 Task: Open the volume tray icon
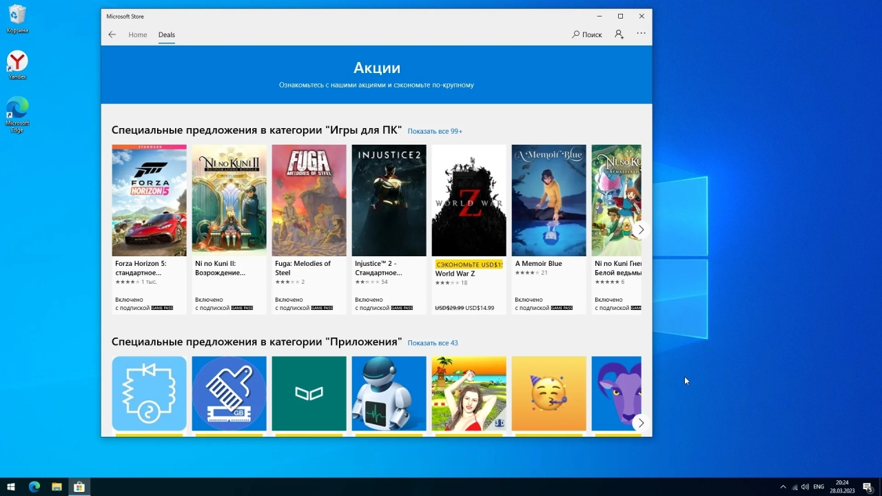[x=806, y=487]
